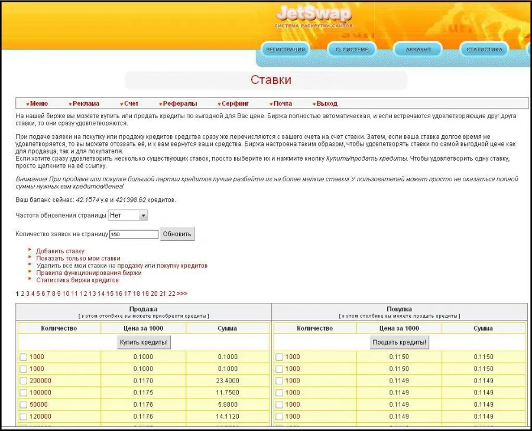Image resolution: width=532 pixels, height=431 pixels.
Task: Open the Рефералы menu
Action: 178,103
